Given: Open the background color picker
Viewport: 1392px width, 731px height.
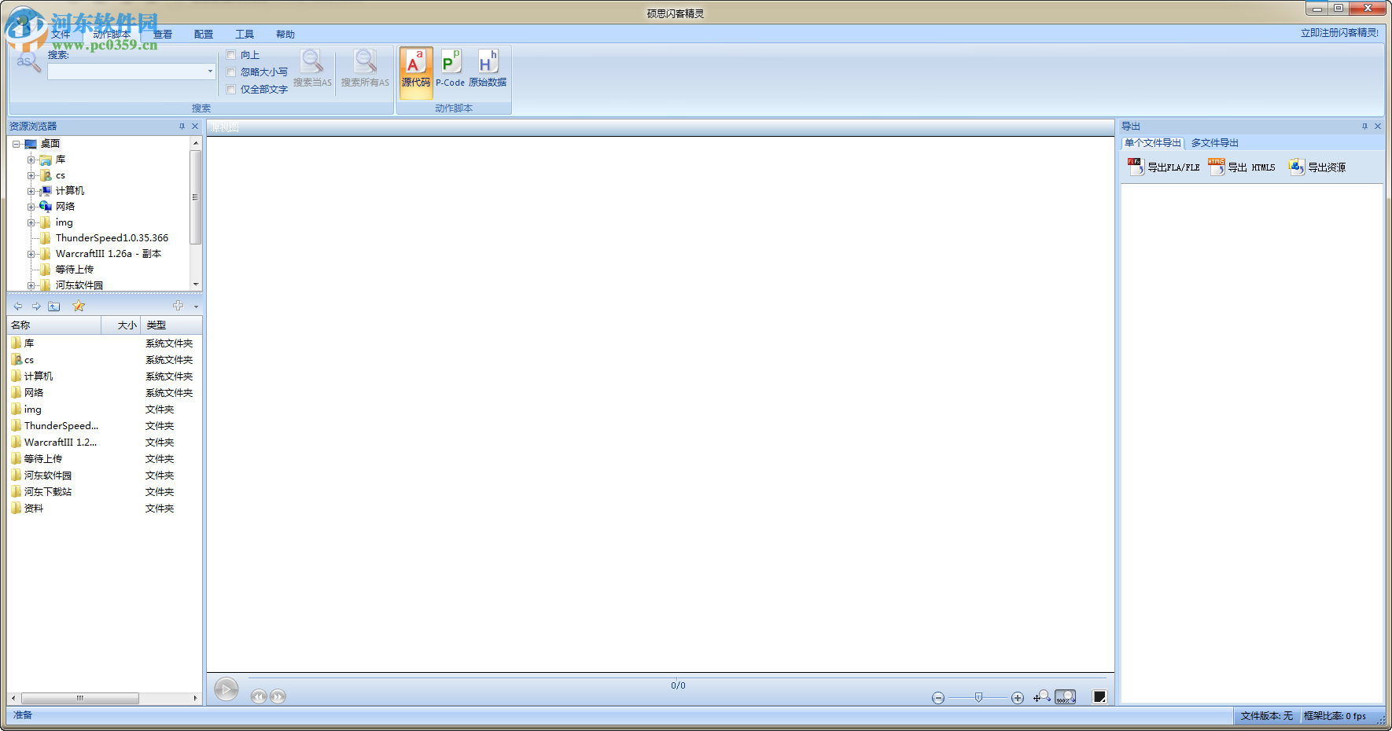Looking at the screenshot, I should pyautogui.click(x=1099, y=696).
